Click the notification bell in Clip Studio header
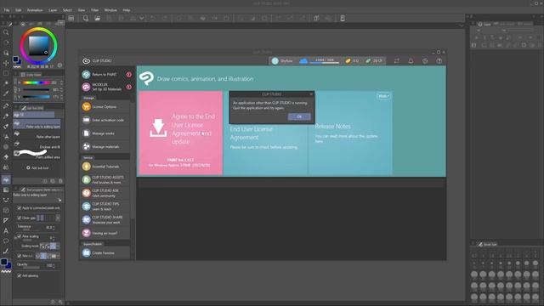This screenshot has height=306, width=544. point(411,61)
